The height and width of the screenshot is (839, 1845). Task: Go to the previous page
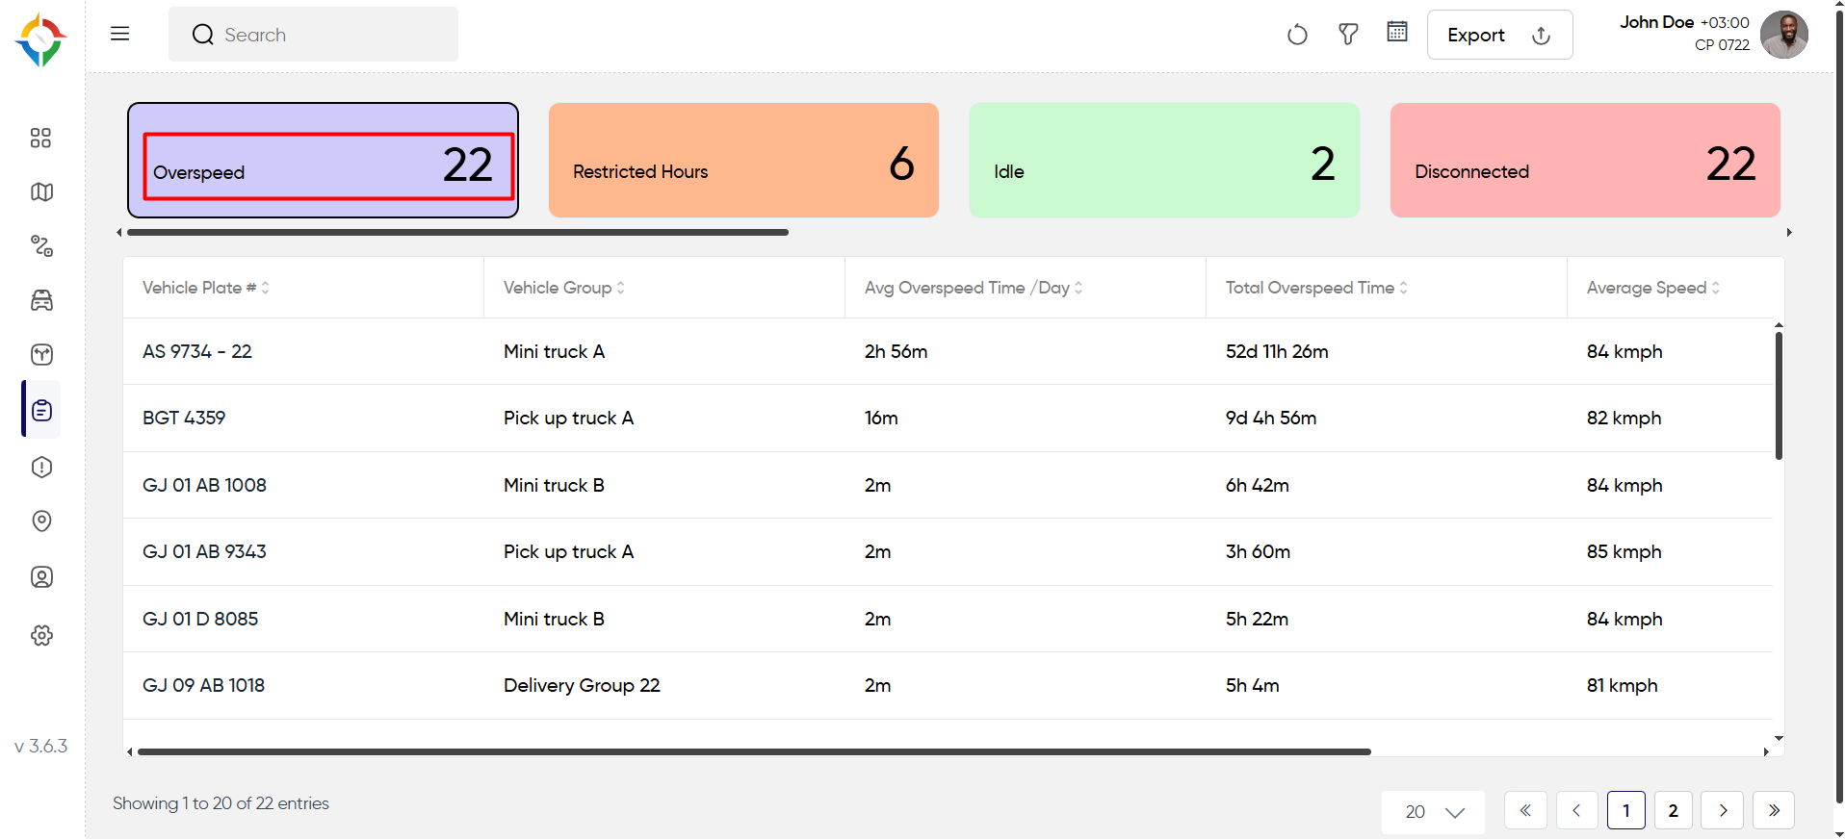[x=1576, y=810]
